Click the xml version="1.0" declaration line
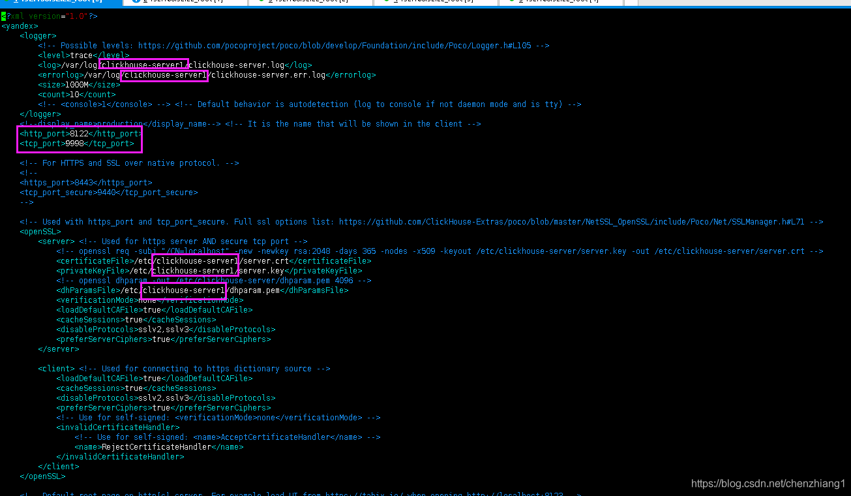 pos(50,16)
